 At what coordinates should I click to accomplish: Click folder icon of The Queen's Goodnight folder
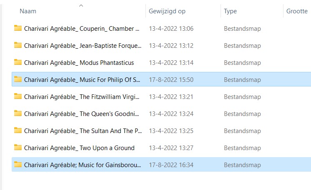[x=18, y=114]
